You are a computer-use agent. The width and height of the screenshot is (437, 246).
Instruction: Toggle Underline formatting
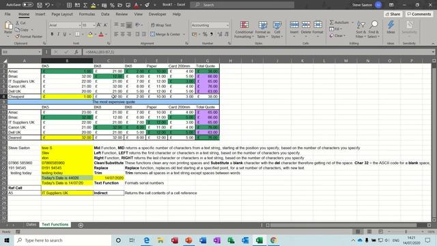[65, 34]
